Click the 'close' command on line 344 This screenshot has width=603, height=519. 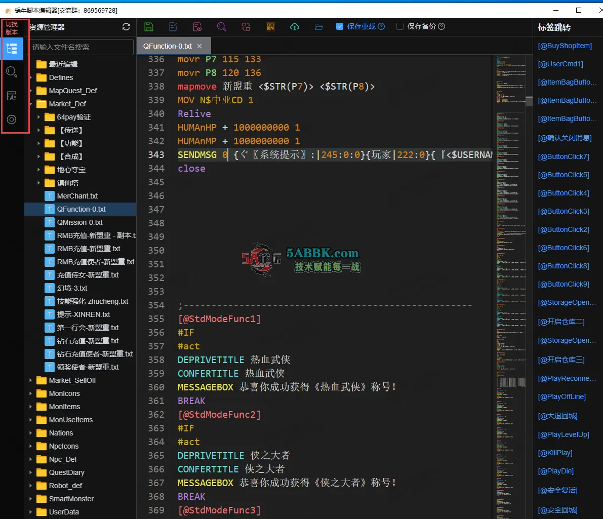(x=191, y=169)
